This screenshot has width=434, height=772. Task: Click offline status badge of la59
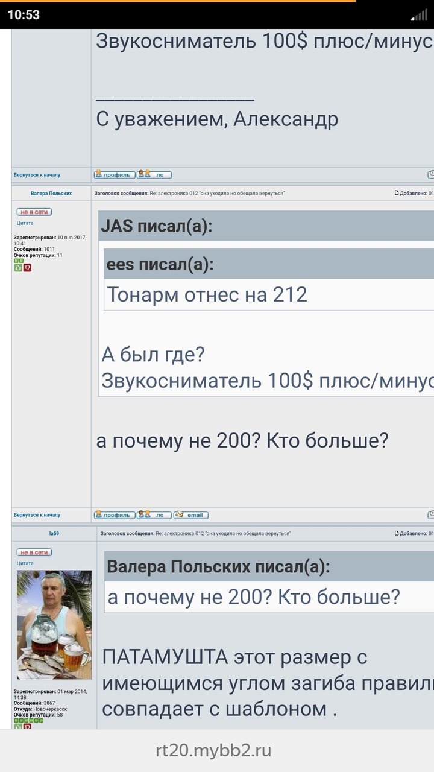[x=34, y=552]
